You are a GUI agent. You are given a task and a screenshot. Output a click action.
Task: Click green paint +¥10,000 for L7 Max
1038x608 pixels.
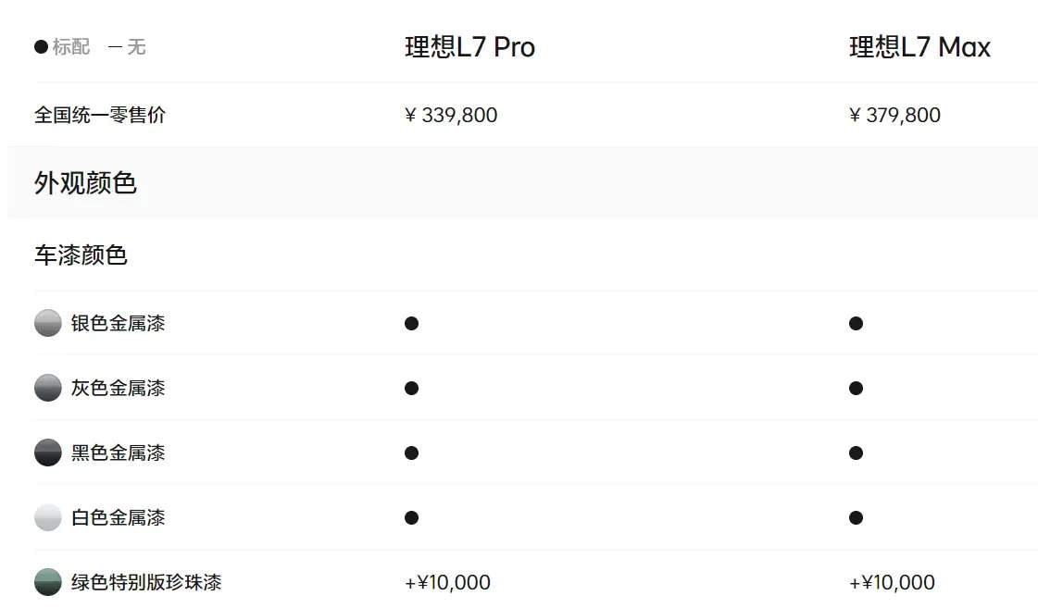pos(892,582)
